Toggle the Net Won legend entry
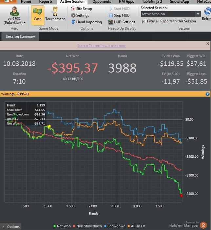Image resolution: width=211 pixels, height=230 pixels. [62, 226]
